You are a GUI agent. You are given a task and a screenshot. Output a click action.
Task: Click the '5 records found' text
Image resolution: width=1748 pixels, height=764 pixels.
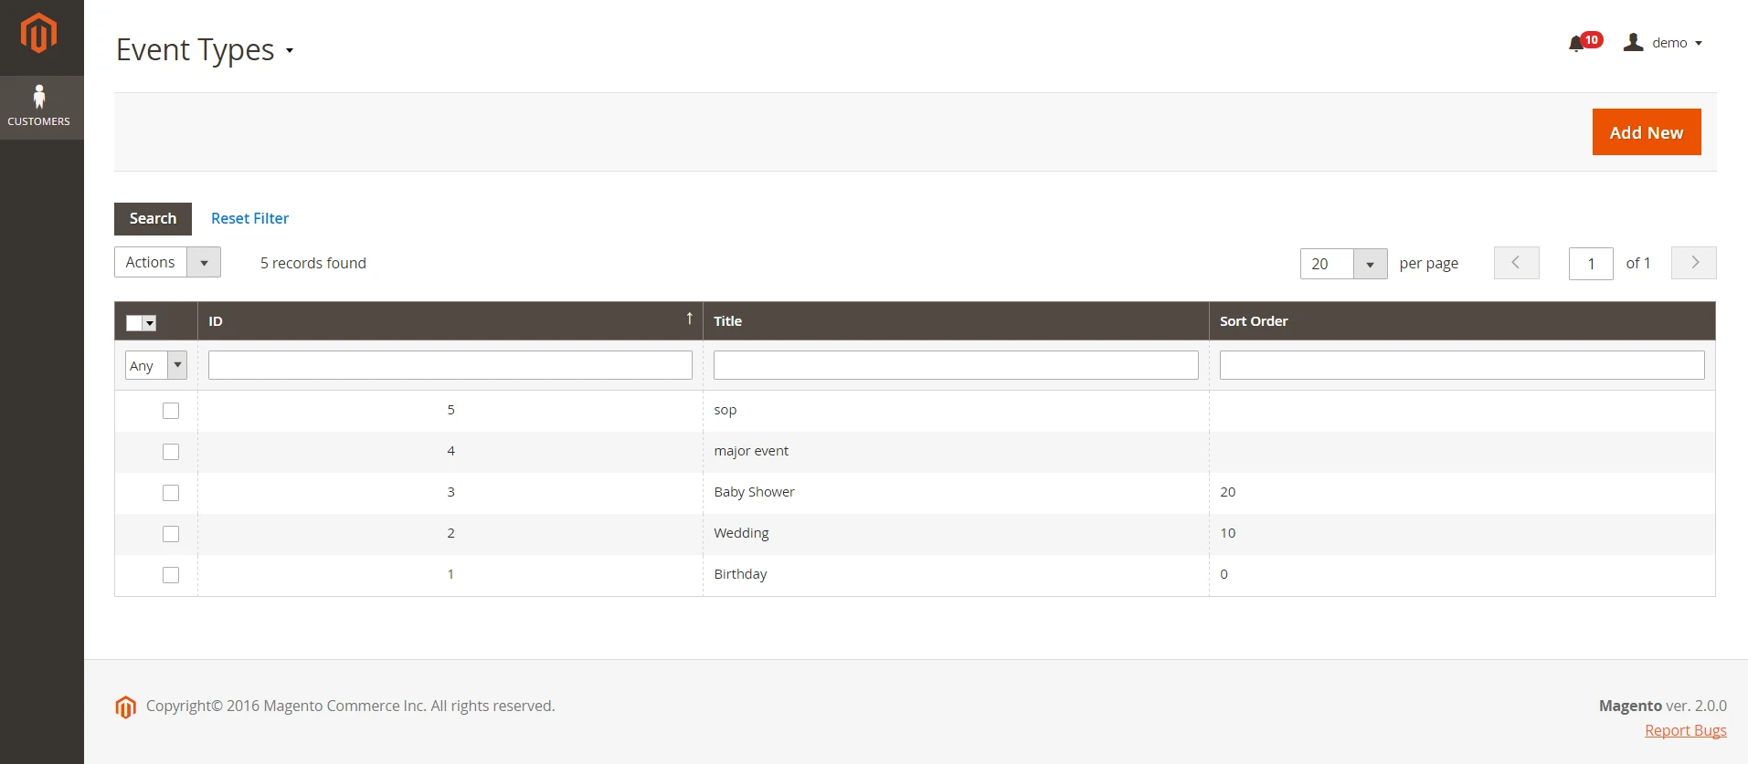313,263
